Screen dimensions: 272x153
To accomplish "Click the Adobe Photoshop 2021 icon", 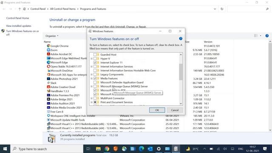I will coord(48,79).
